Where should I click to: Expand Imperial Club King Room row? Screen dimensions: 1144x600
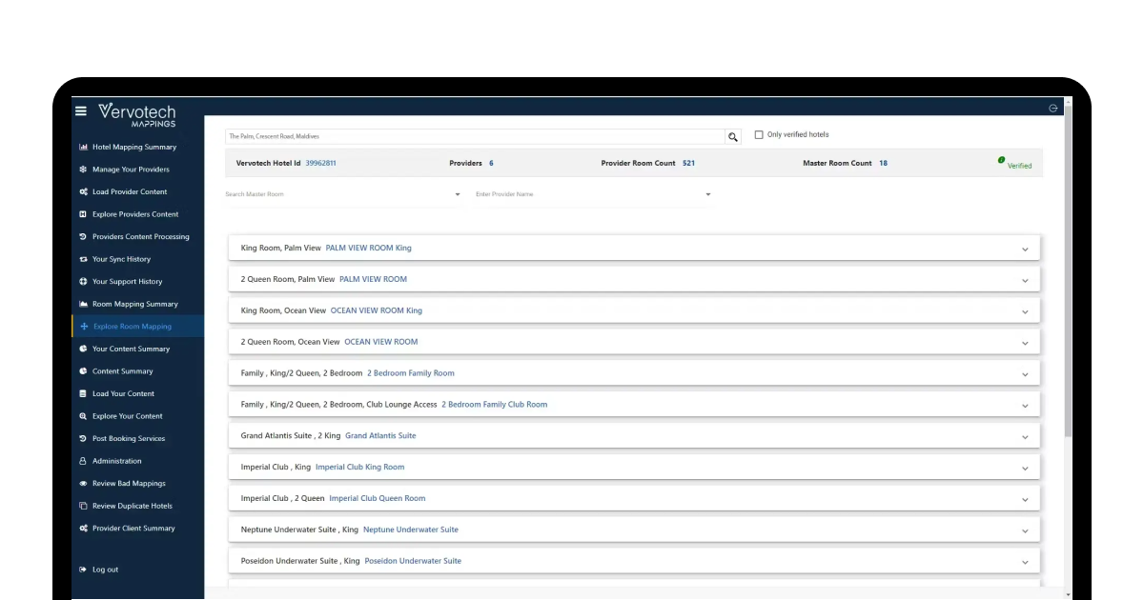point(634,468)
